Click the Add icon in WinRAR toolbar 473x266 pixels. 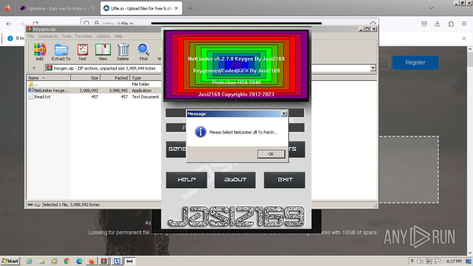(40, 52)
